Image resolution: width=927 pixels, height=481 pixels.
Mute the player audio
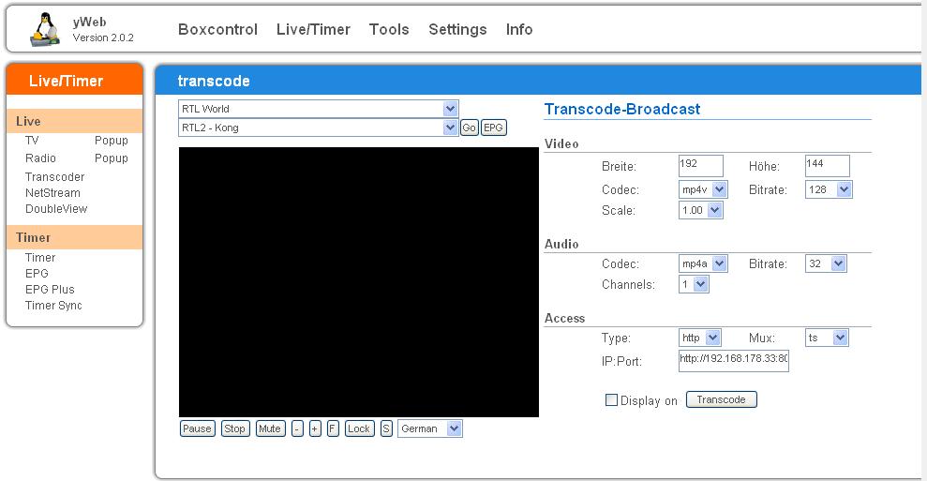(x=270, y=428)
